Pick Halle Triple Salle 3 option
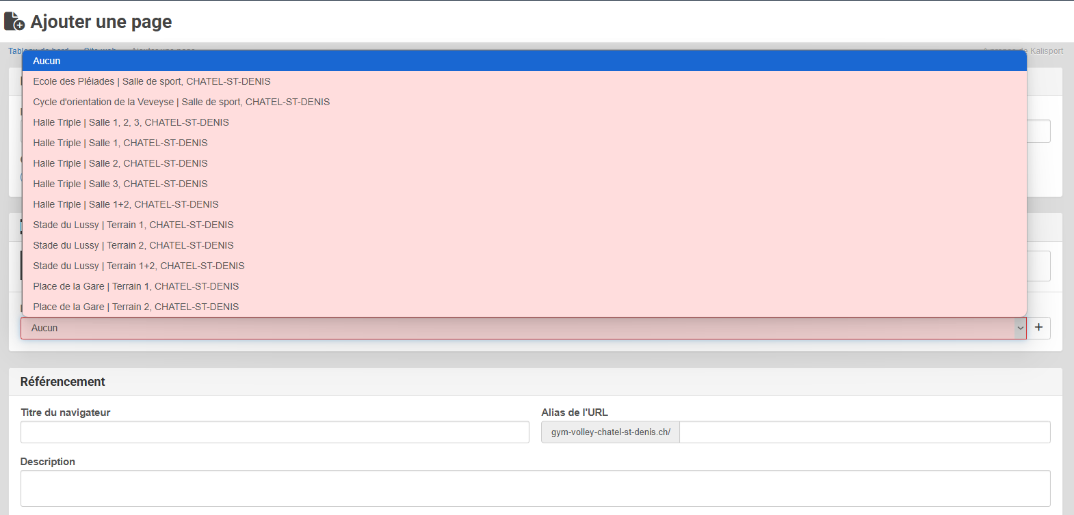This screenshot has height=515, width=1074. (x=120, y=184)
